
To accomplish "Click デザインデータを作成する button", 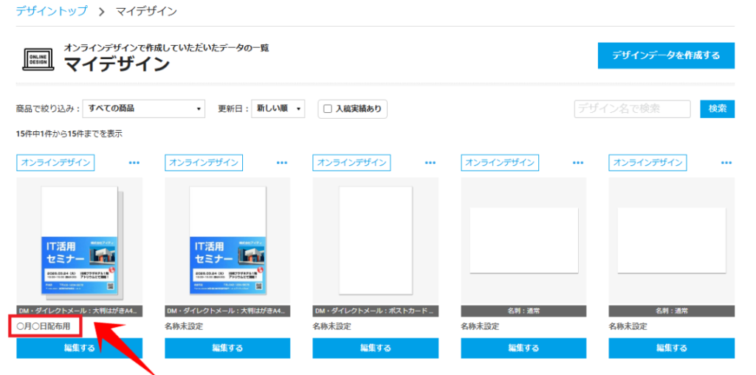I will click(x=666, y=55).
